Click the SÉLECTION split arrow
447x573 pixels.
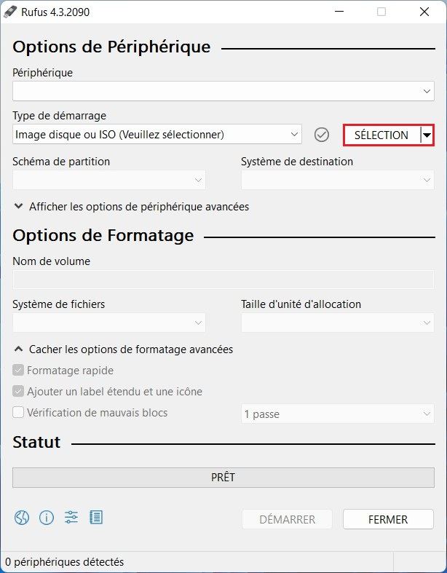tap(427, 135)
